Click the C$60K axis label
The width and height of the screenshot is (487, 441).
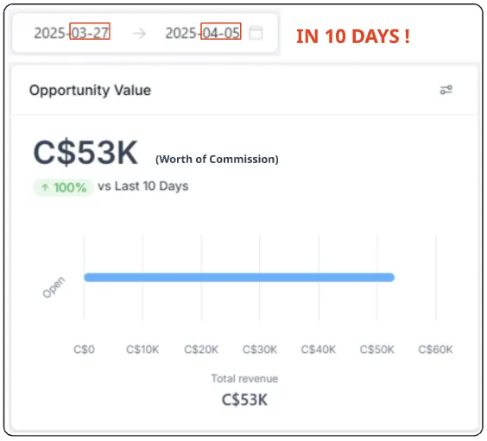click(x=435, y=350)
